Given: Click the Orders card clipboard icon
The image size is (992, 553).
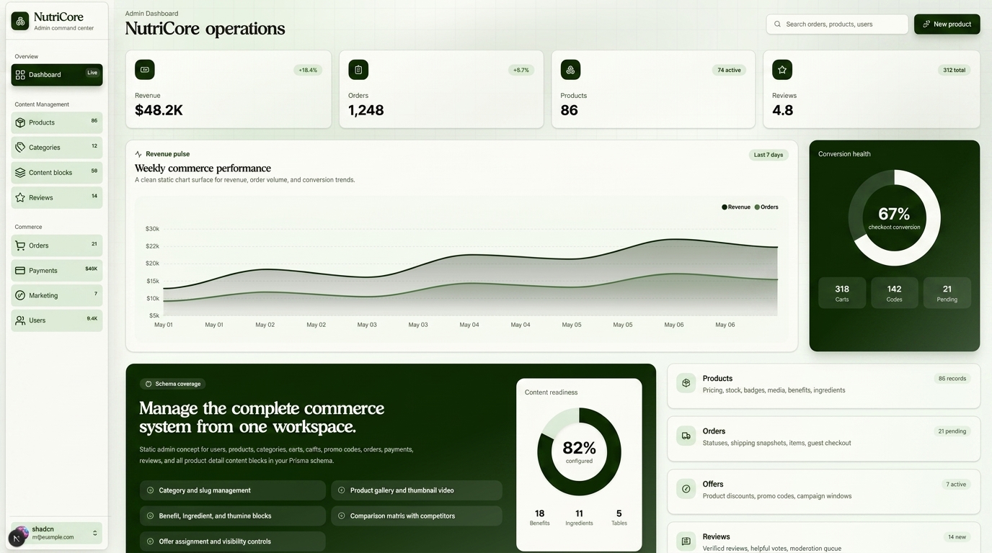Looking at the screenshot, I should click(x=358, y=70).
